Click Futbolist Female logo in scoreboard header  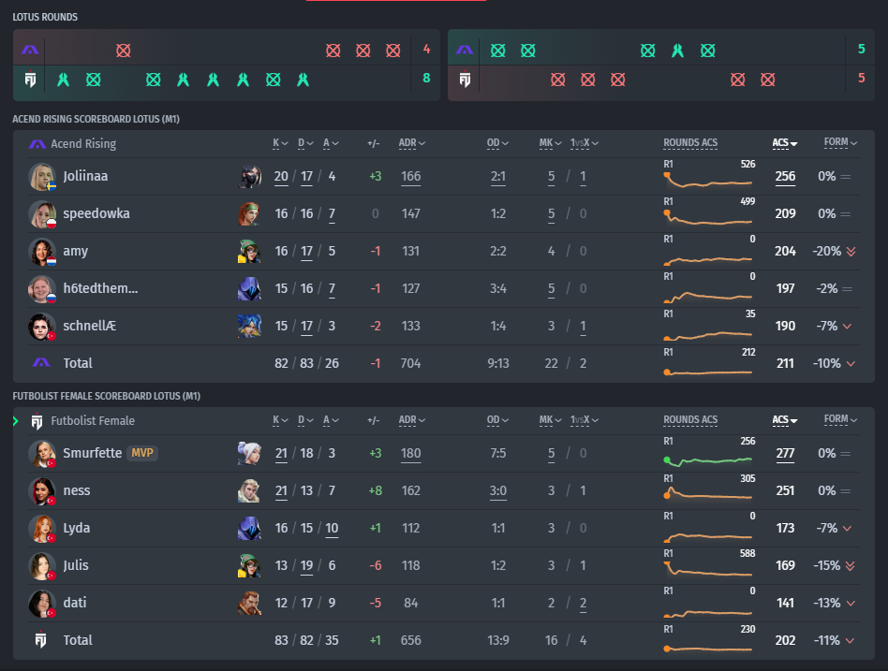point(37,421)
